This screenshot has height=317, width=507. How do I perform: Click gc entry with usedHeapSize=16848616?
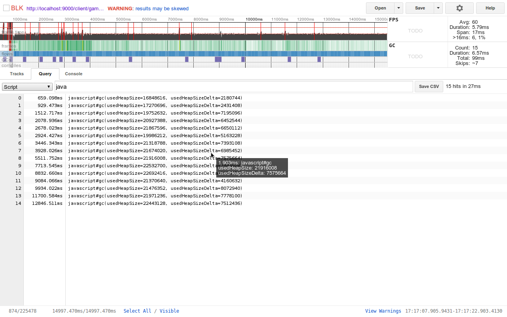tap(155, 98)
